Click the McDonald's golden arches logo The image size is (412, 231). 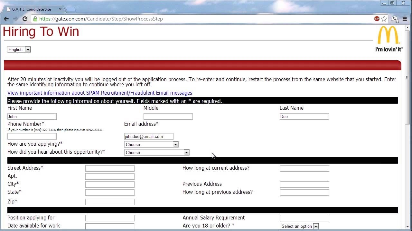click(x=389, y=35)
